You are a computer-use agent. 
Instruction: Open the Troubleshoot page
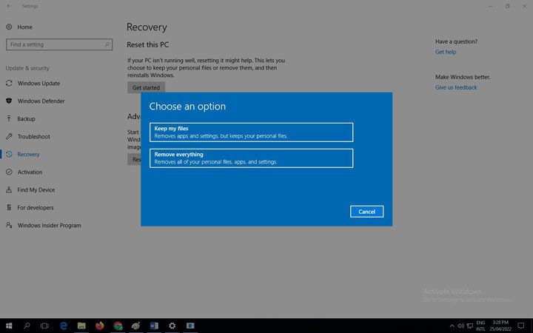pos(33,136)
